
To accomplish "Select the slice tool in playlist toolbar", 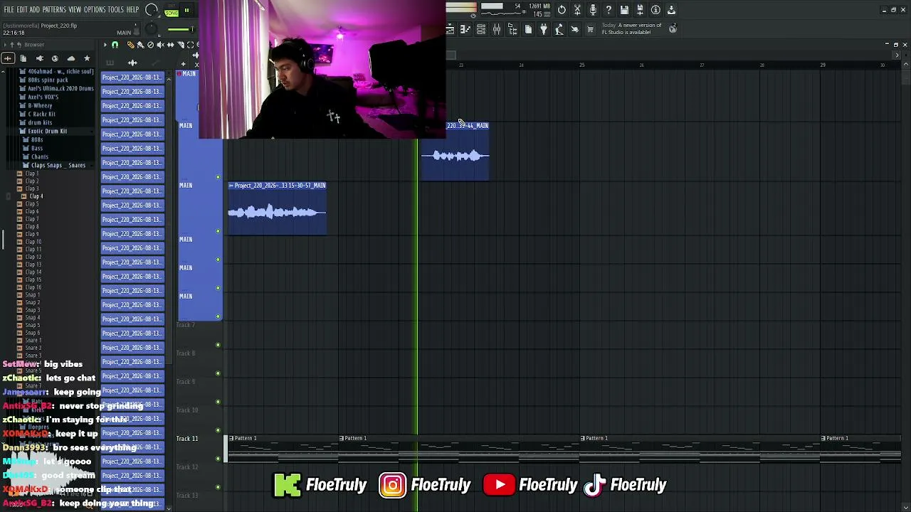I will (180, 45).
